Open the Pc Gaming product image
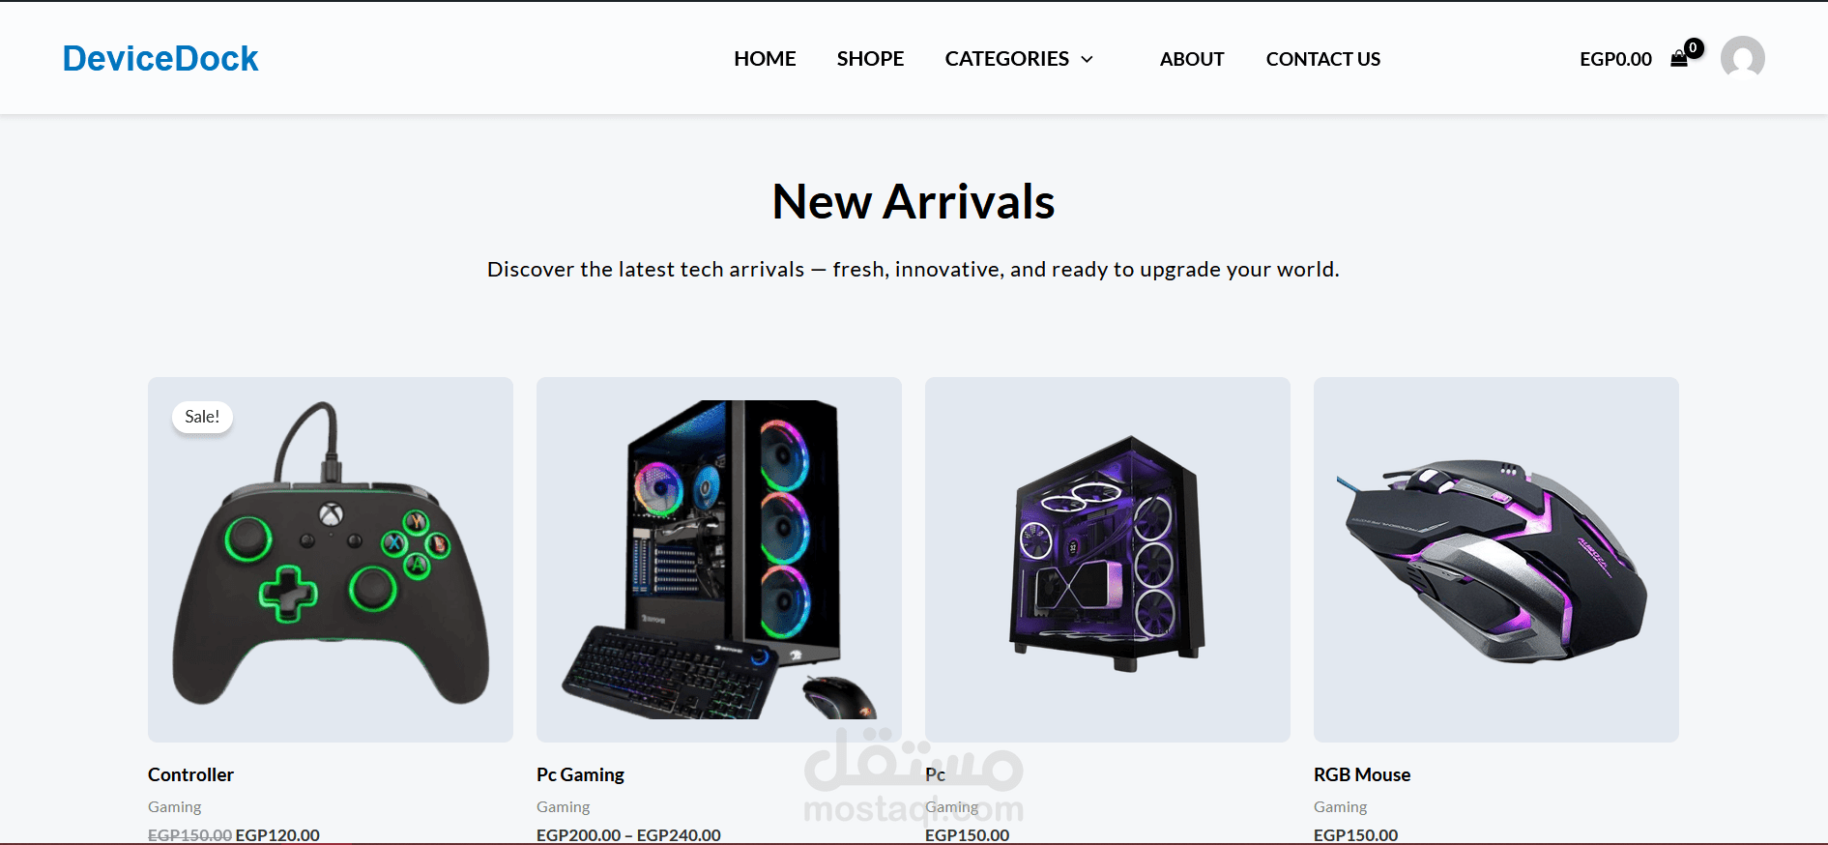Image resolution: width=1828 pixels, height=845 pixels. tap(719, 560)
